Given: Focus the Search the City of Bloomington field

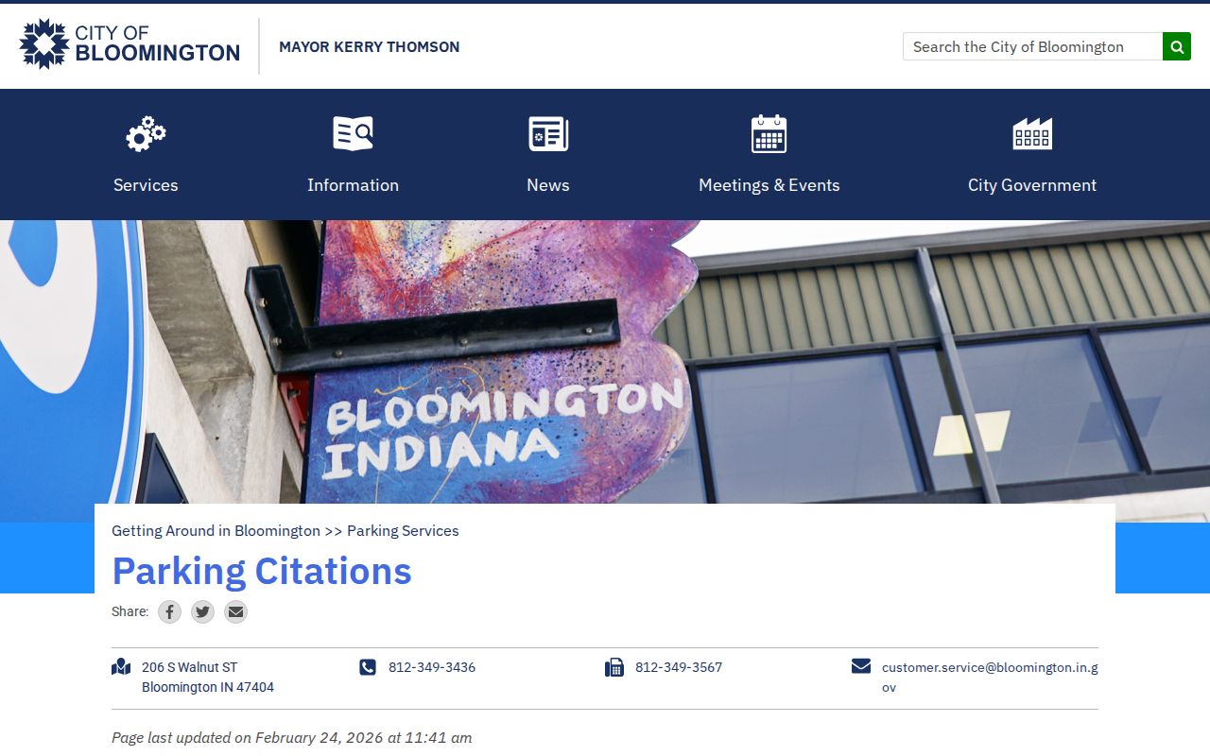Looking at the screenshot, I should [x=1032, y=46].
